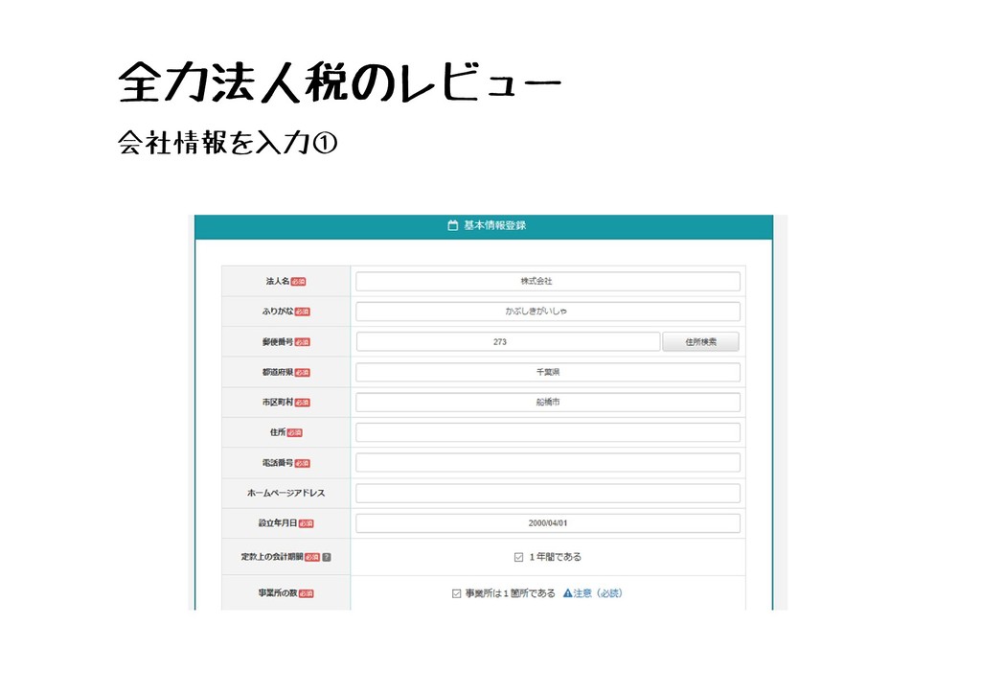Click the 市区町村 field showing 船橋市
The height and width of the screenshot is (694, 981).
point(547,402)
